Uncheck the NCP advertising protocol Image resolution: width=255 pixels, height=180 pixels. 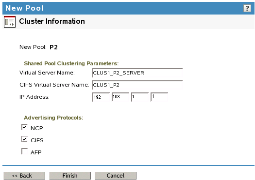point(24,127)
